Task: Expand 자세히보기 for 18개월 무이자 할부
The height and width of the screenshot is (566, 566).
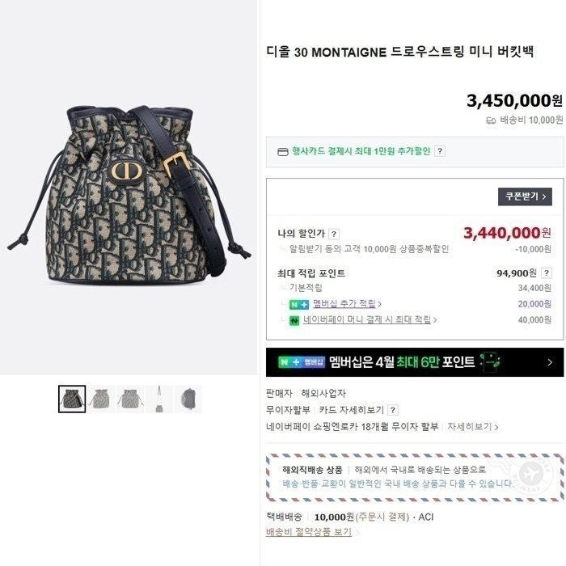Action: point(473,427)
